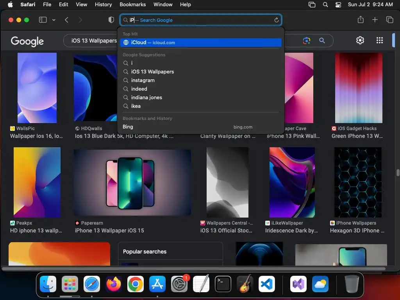
Task: Open the Trash in the Dock
Action: (x=352, y=284)
